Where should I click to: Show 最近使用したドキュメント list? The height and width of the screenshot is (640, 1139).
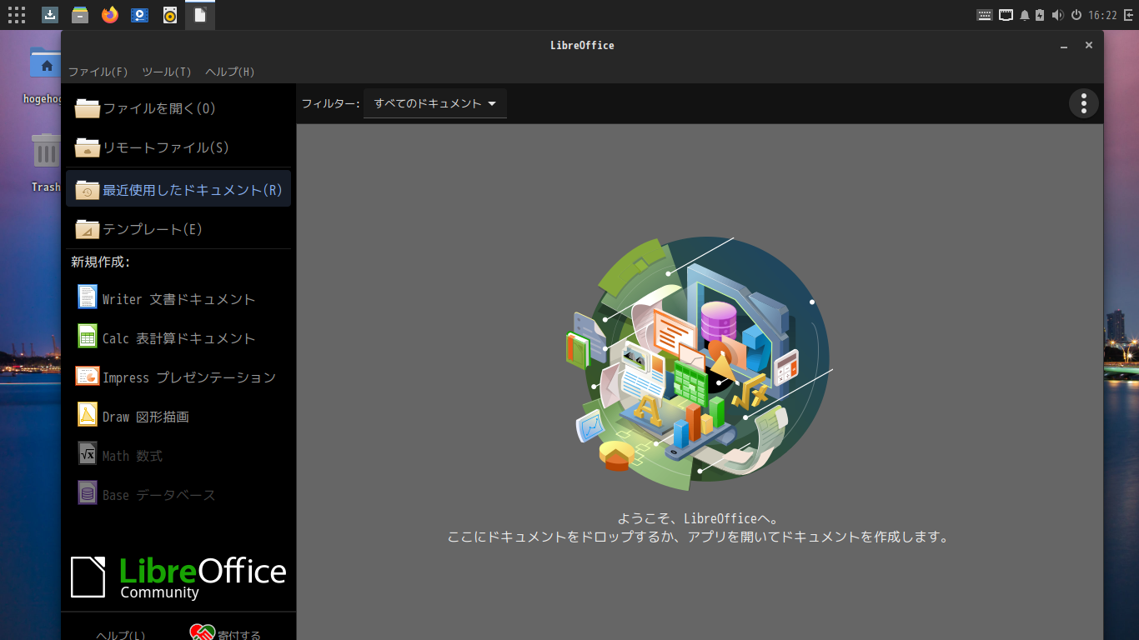(x=175, y=188)
